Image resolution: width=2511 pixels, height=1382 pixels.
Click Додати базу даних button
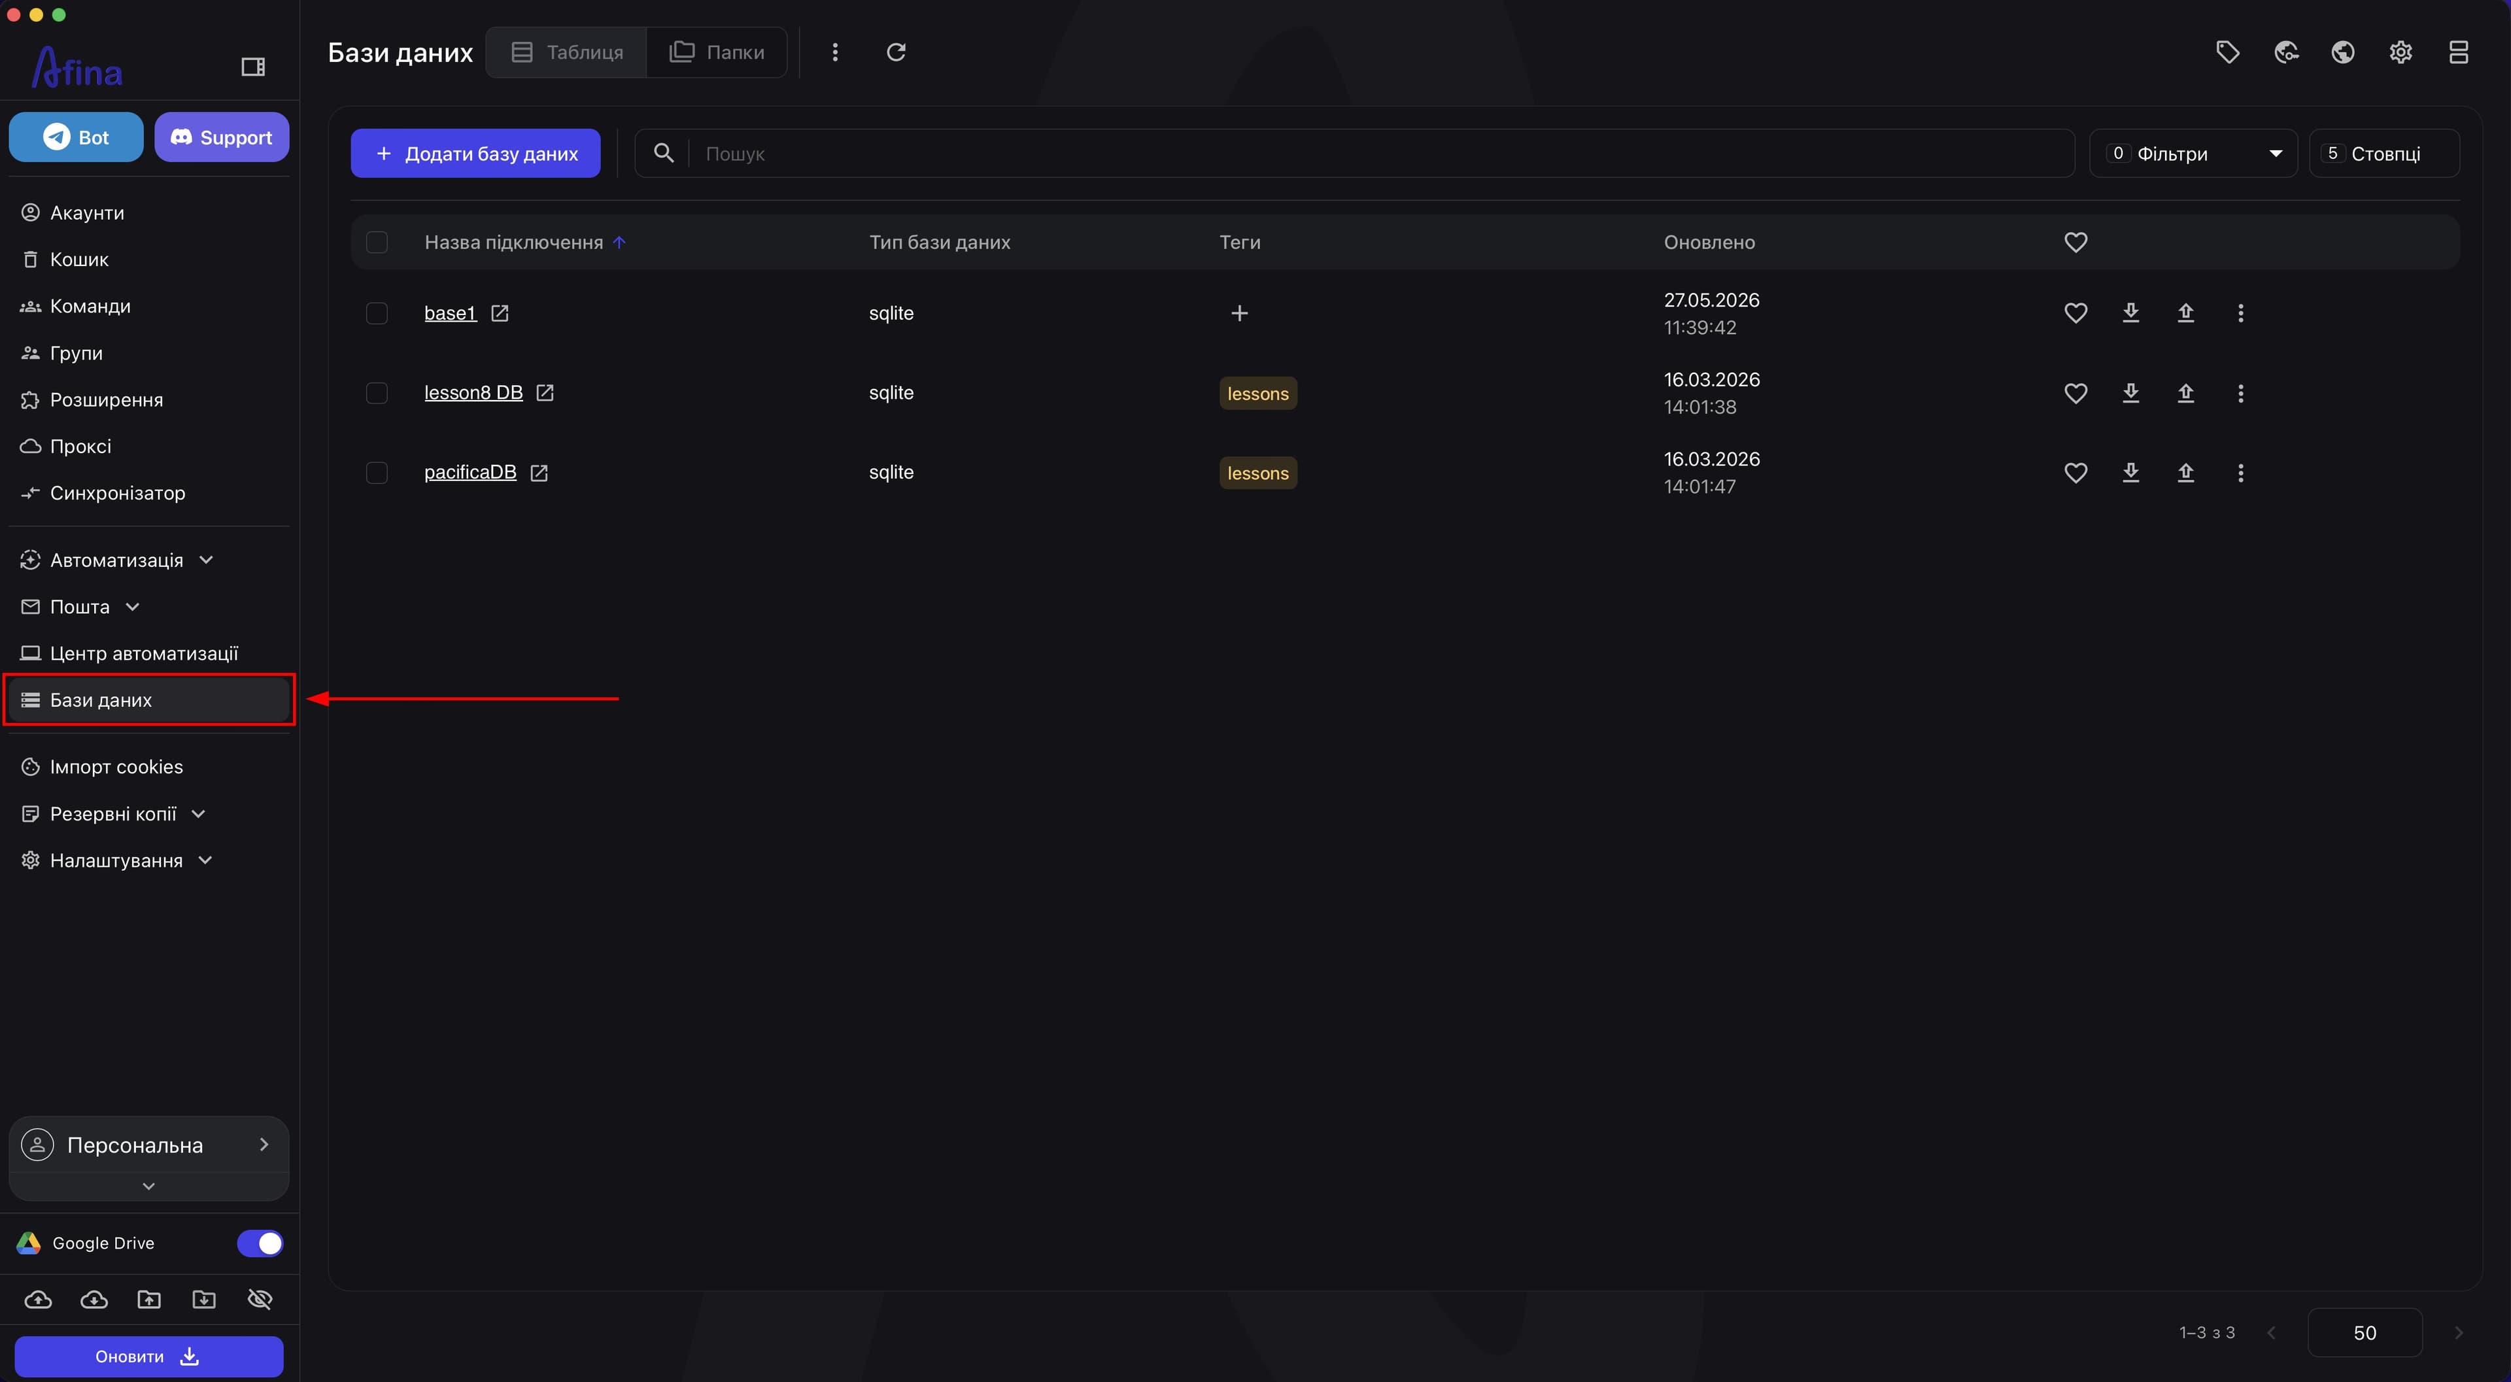pos(475,153)
